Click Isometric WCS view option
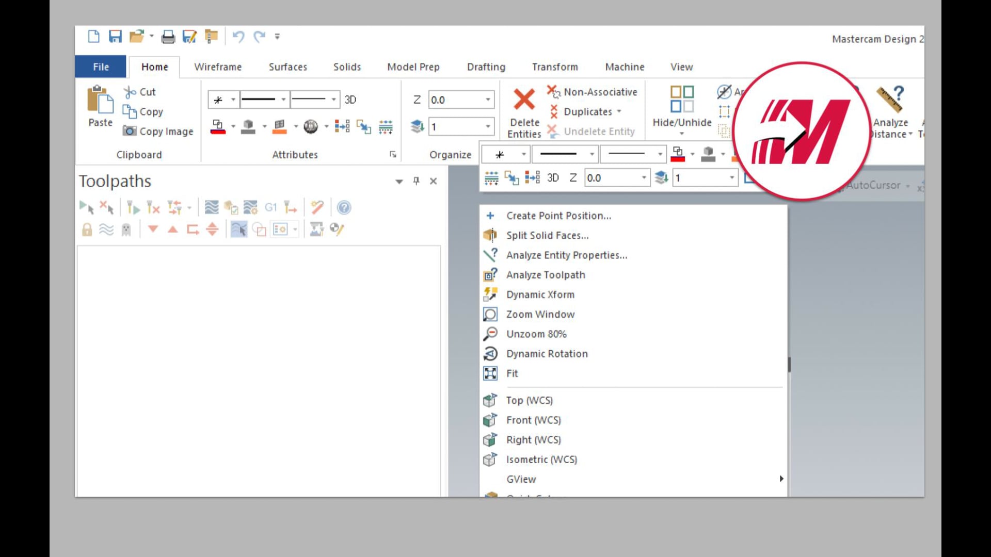 pos(542,459)
